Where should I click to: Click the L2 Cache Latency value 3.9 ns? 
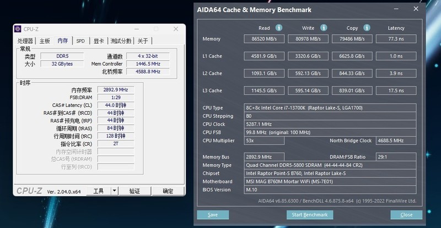pos(396,73)
